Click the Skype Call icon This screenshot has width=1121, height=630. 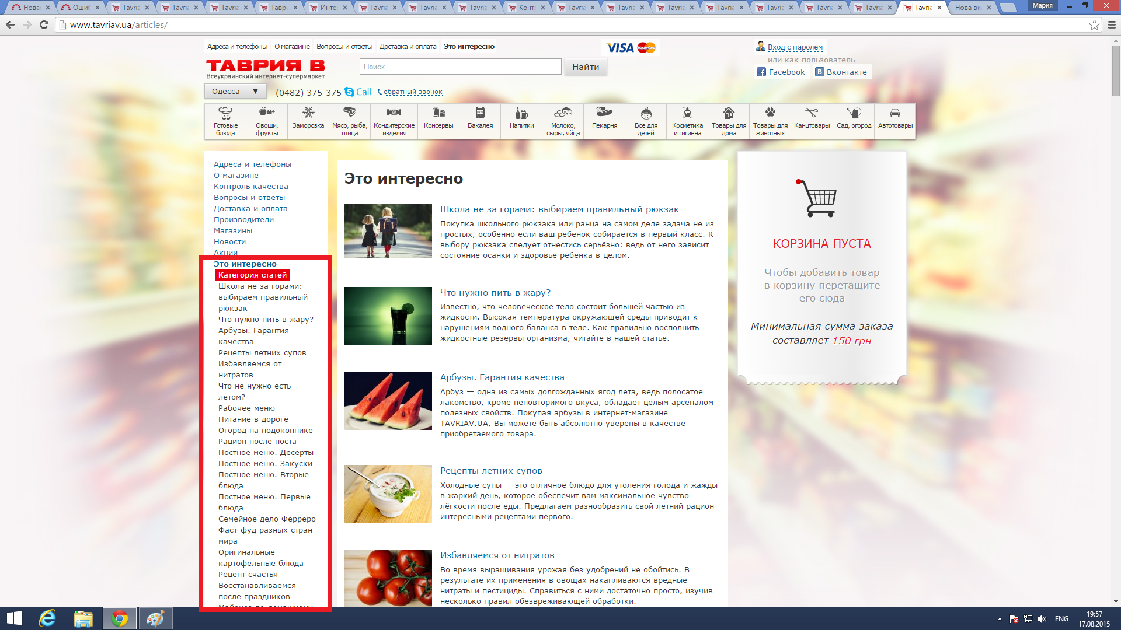(x=349, y=92)
